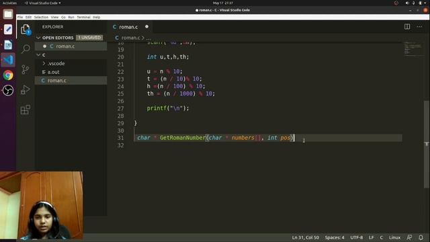Image resolution: width=430 pixels, height=242 pixels.
Task: Open Source Control view in activity bar
Action: (26, 69)
